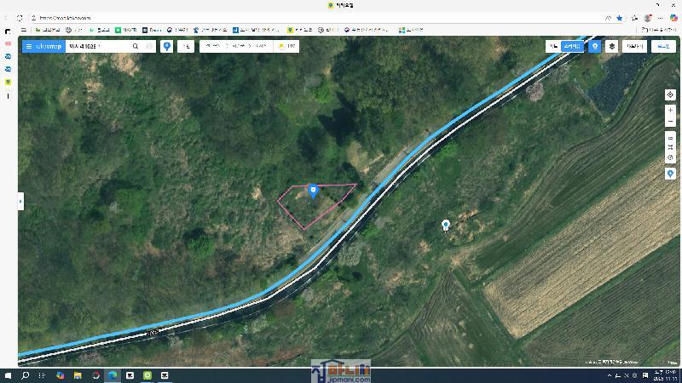Click the search magnifier icon
This screenshot has width=682, height=383.
(x=135, y=46)
